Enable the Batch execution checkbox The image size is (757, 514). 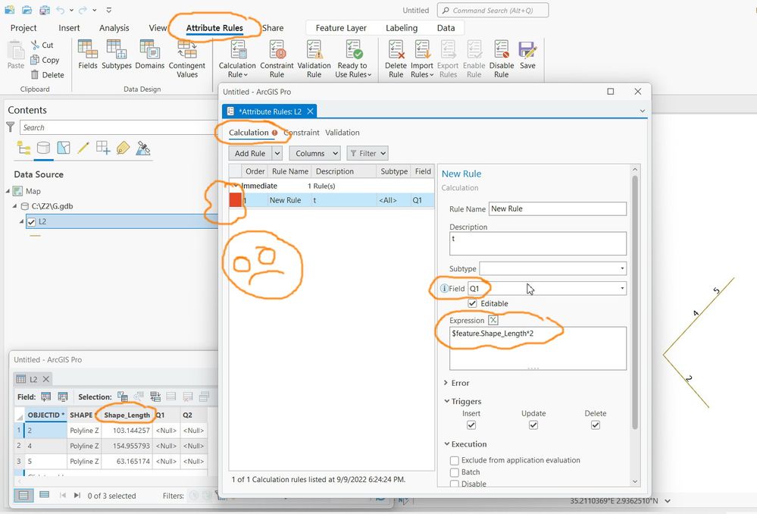point(455,472)
